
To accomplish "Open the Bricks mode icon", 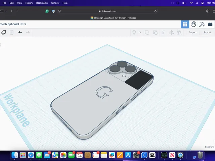I will click(210, 24).
